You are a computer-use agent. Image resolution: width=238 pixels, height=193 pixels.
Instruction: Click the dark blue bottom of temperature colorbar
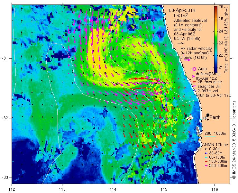(x=215, y=70)
